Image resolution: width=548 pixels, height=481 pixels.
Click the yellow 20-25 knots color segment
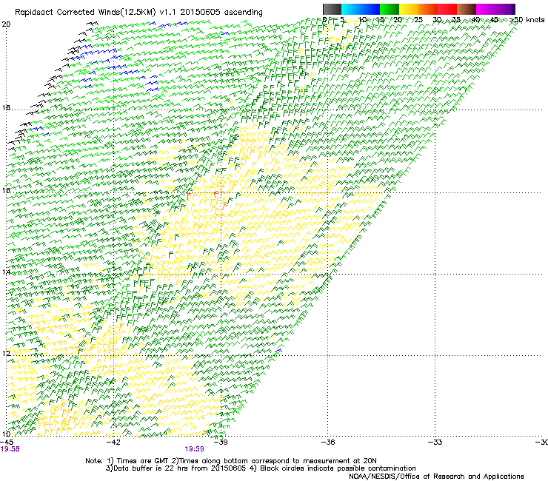409,9
